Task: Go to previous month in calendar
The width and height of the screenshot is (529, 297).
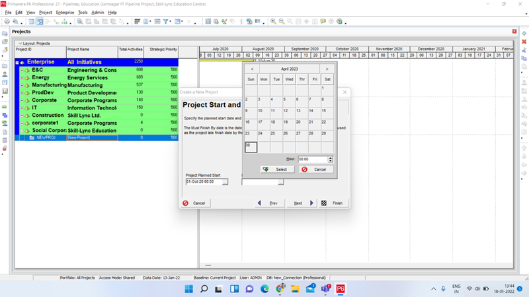Action: click(x=252, y=69)
